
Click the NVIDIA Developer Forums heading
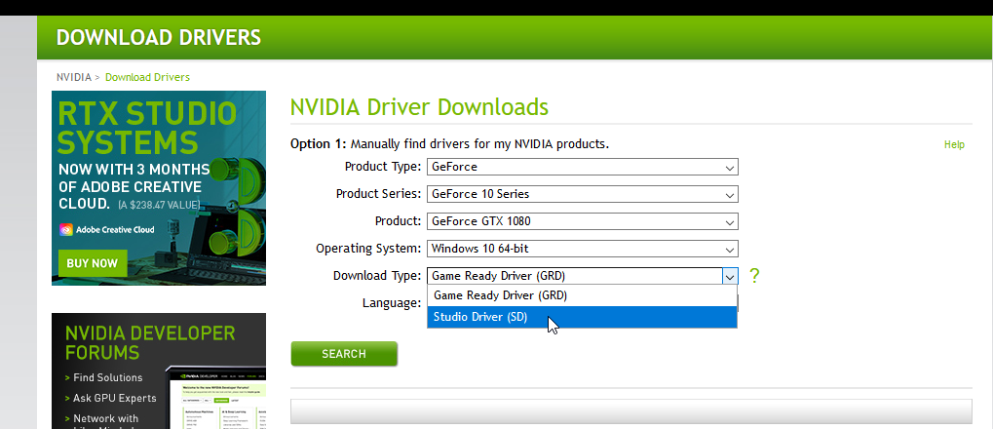[149, 342]
